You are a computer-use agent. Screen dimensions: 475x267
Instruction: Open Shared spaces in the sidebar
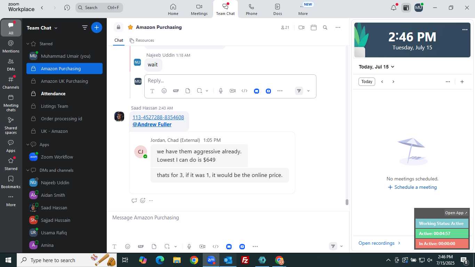pyautogui.click(x=11, y=125)
